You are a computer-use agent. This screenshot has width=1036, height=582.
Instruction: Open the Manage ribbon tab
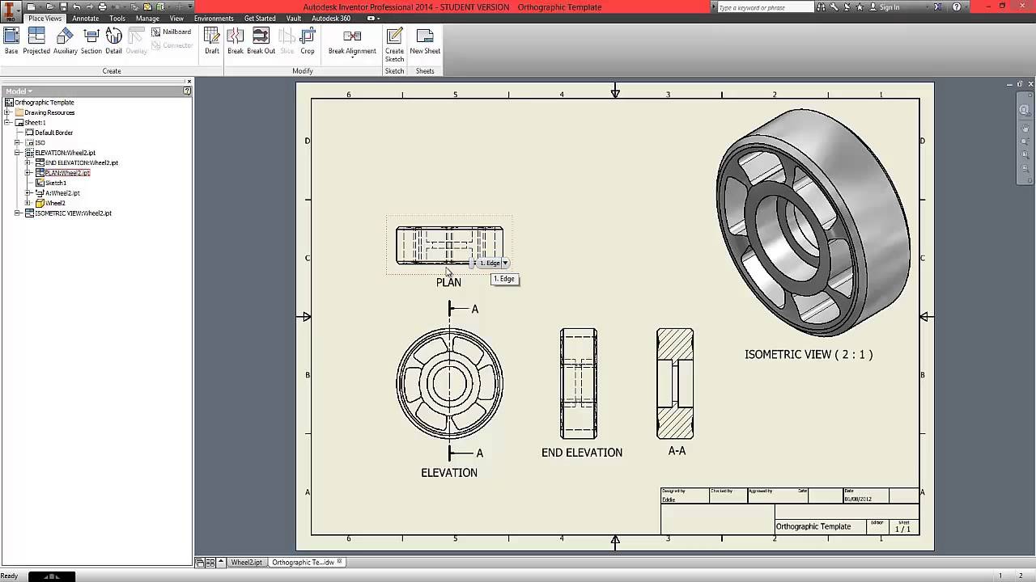coord(147,18)
